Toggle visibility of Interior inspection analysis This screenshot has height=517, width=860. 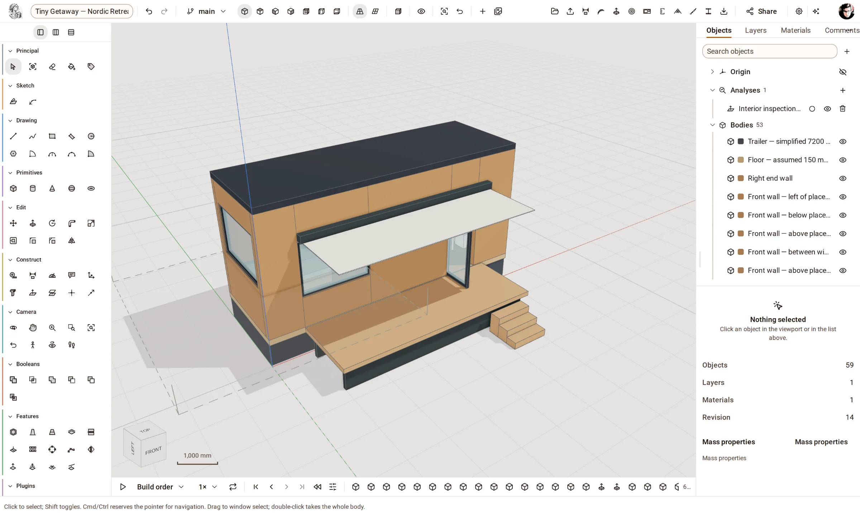pyautogui.click(x=827, y=109)
